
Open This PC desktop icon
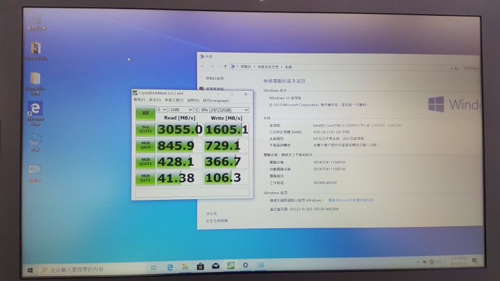pos(35,142)
